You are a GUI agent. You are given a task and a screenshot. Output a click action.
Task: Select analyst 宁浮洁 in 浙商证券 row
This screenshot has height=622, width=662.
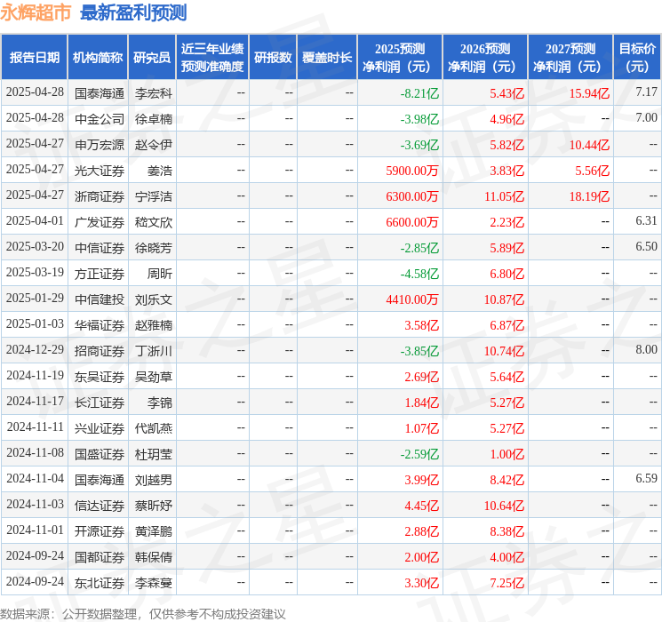coord(154,195)
